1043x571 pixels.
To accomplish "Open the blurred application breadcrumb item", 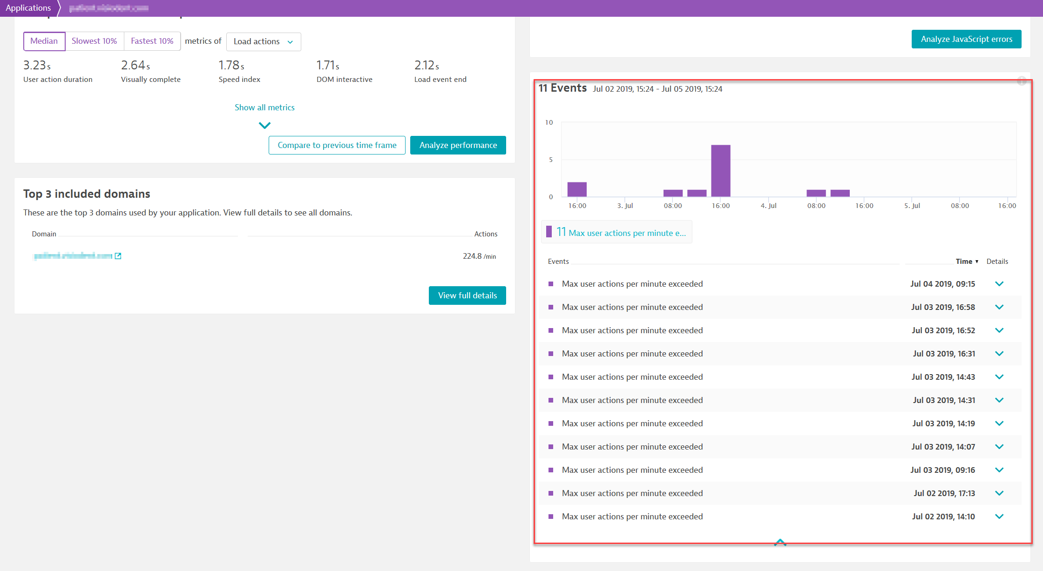I will (x=109, y=8).
